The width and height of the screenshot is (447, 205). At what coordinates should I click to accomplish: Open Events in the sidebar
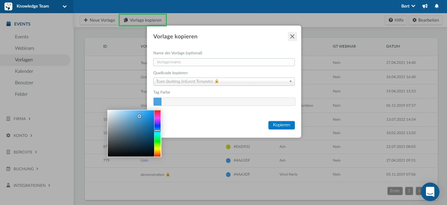coord(22,37)
